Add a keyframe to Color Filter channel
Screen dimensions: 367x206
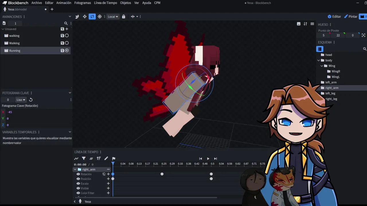[108, 193]
